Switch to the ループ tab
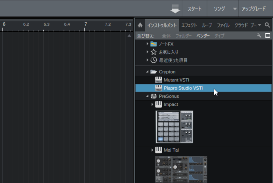The image size is (273, 183). 207,26
